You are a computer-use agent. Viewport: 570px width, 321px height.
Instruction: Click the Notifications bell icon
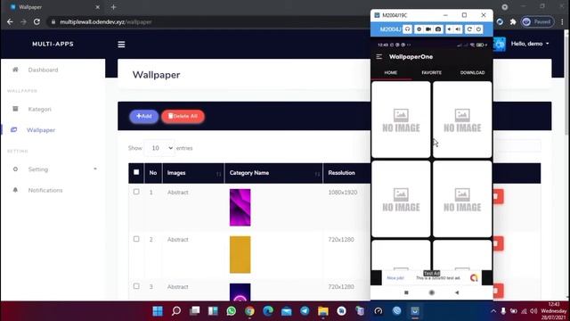pyautogui.click(x=15, y=190)
